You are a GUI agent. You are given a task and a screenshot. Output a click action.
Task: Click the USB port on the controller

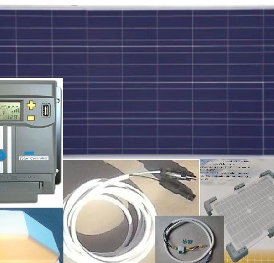[x=46, y=110]
